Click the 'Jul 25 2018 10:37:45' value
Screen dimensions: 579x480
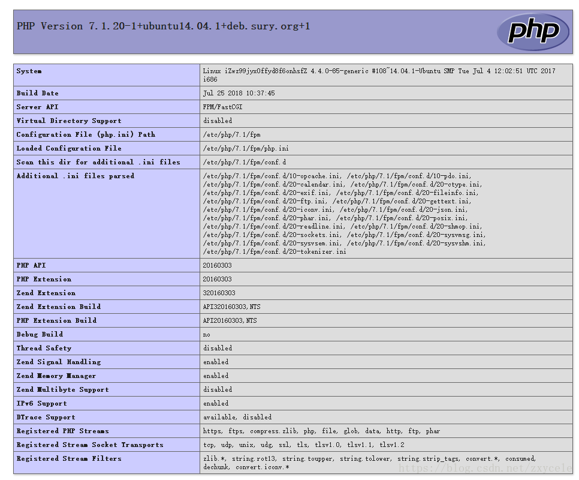tap(239, 93)
